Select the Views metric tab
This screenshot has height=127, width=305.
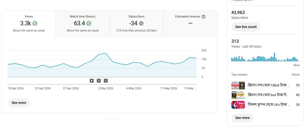pos(29,24)
